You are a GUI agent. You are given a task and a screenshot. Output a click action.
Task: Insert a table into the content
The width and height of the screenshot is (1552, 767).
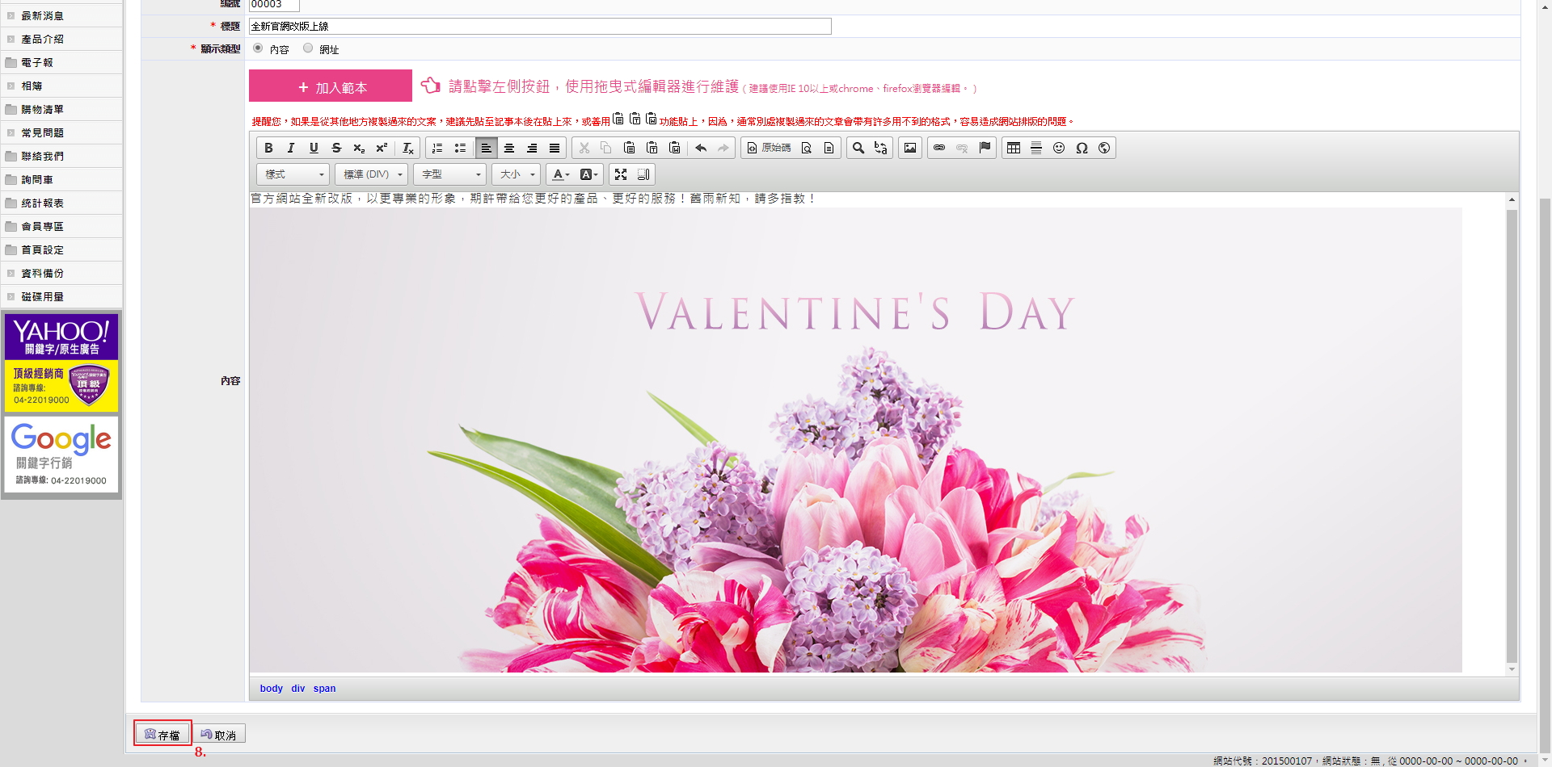[x=1014, y=148]
